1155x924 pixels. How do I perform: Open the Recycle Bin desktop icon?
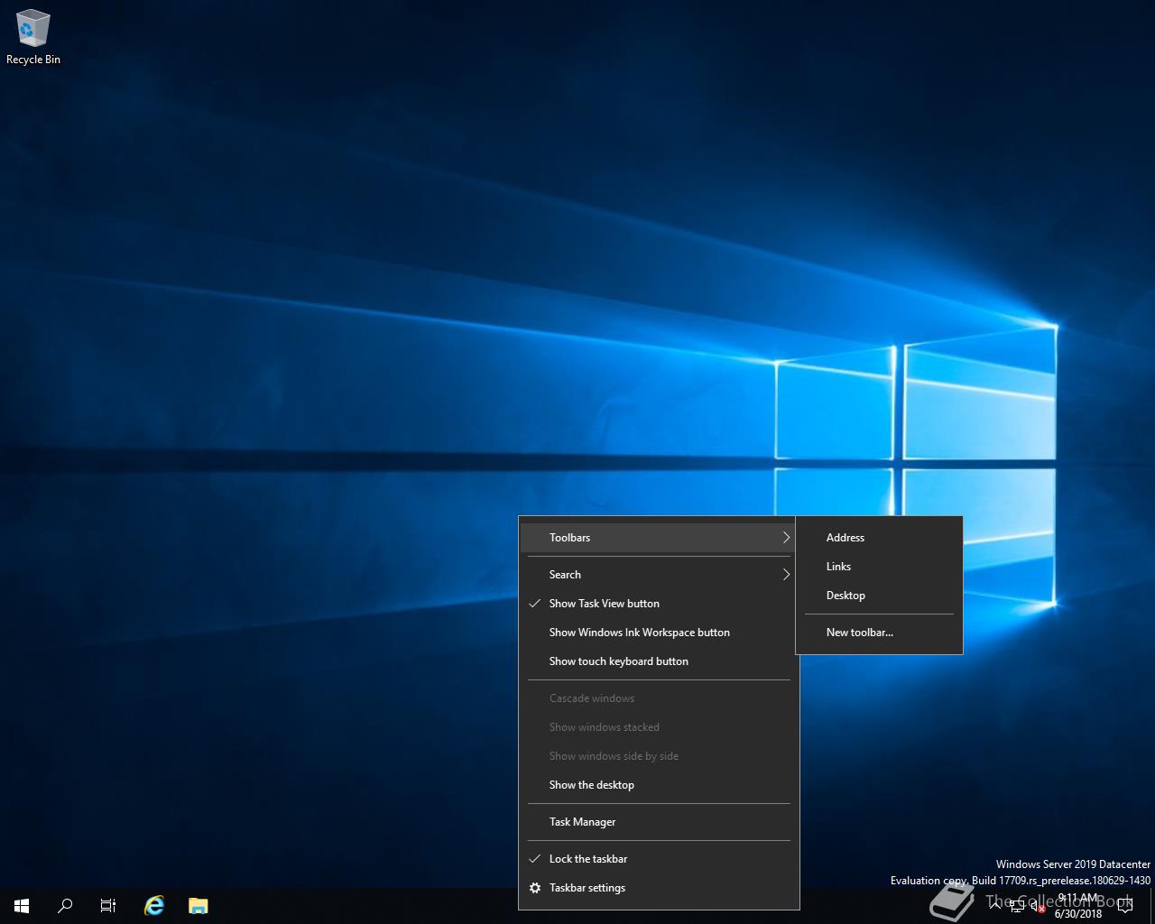(x=32, y=38)
